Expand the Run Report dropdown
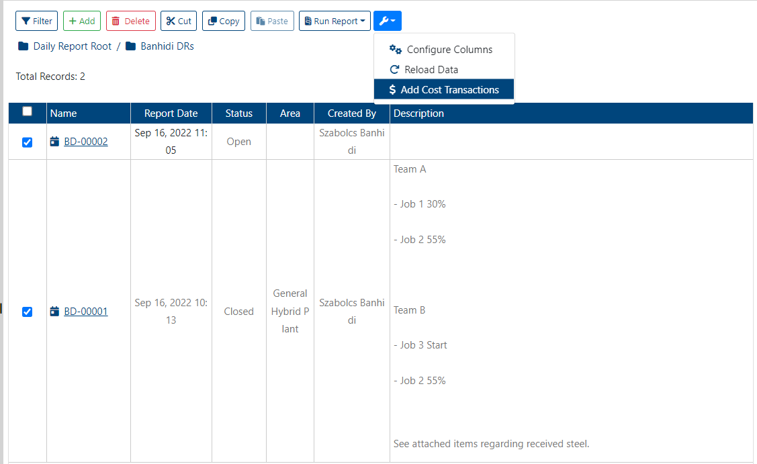This screenshot has height=464, width=757. click(335, 21)
